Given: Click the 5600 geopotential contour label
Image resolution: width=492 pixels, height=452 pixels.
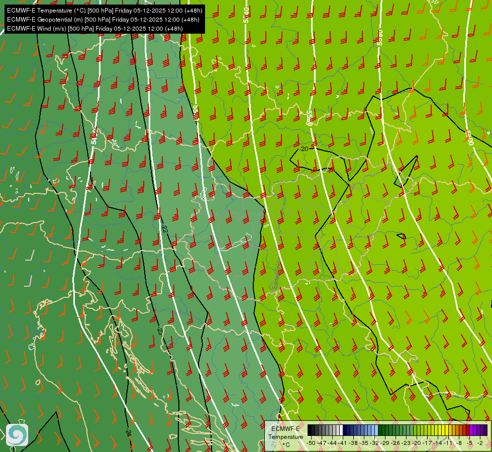Looking at the screenshot, I should pos(470,138).
